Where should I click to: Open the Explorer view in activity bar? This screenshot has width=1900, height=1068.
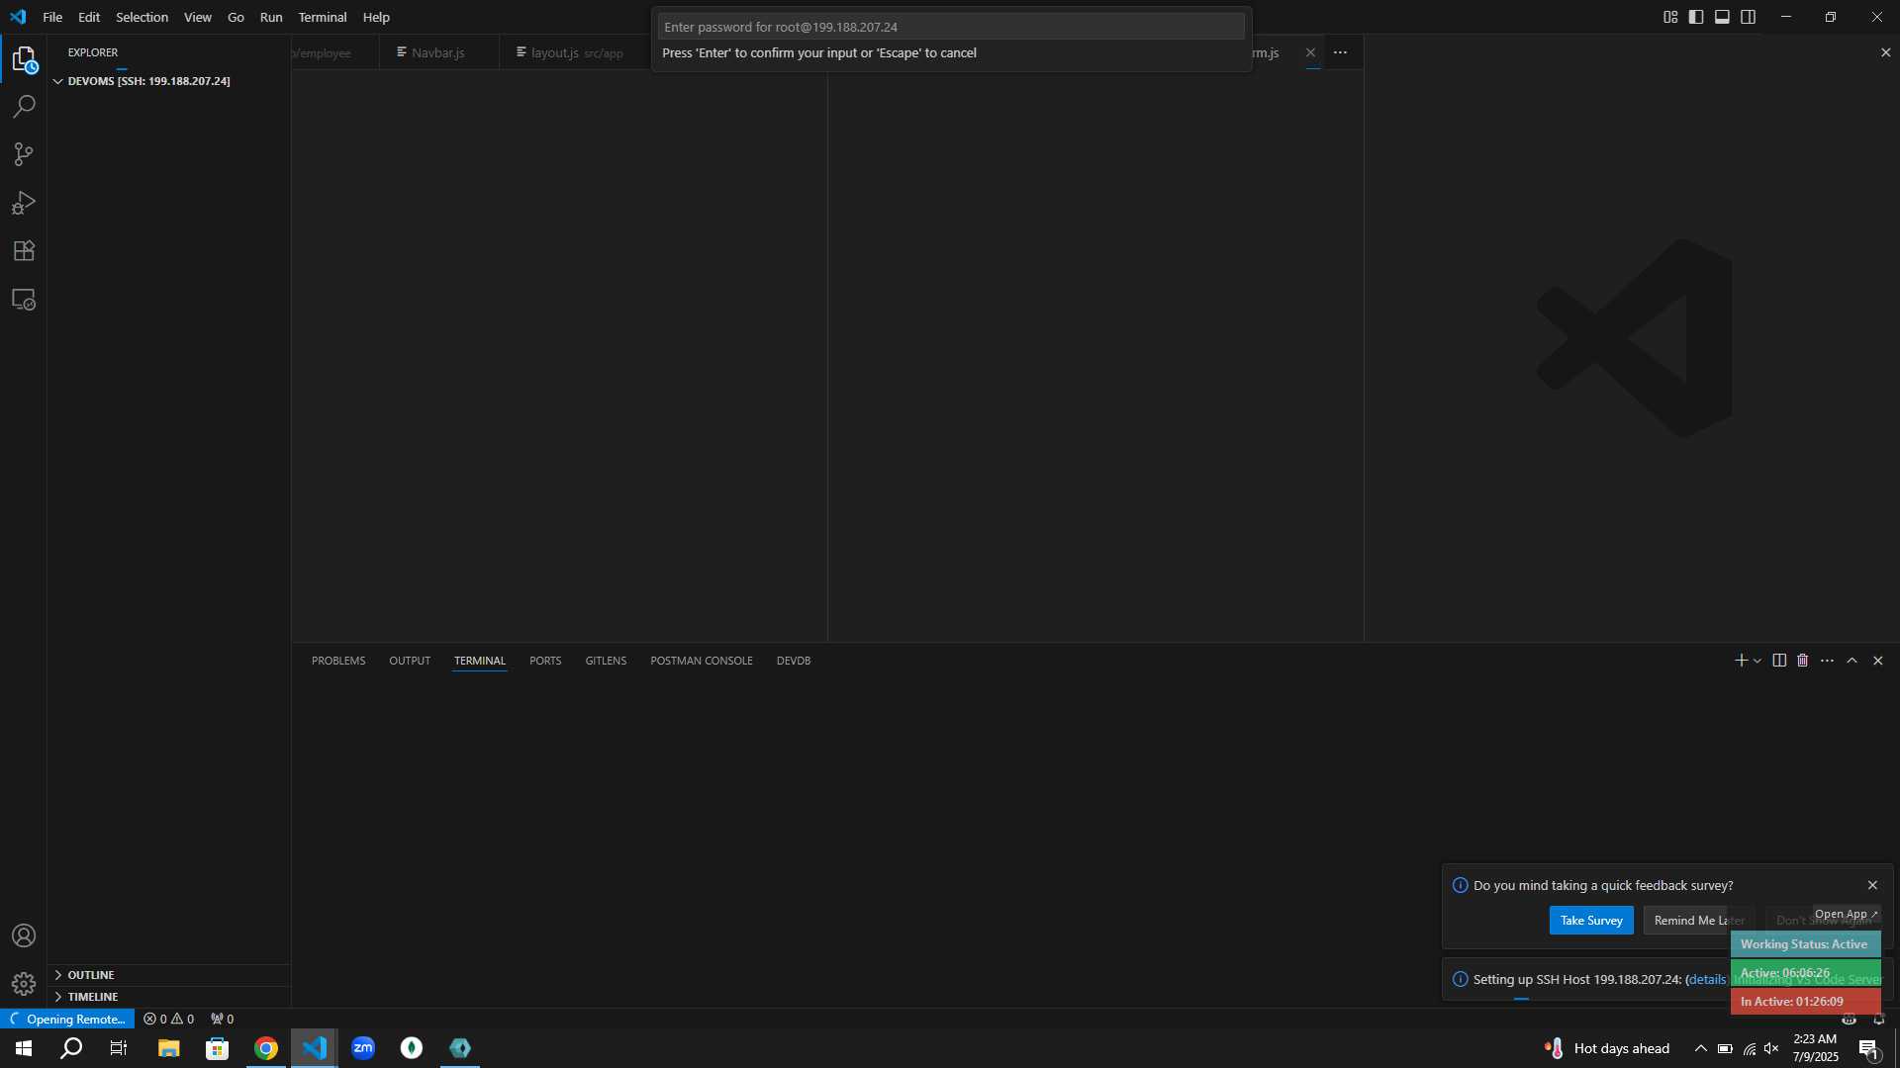pos(24,59)
